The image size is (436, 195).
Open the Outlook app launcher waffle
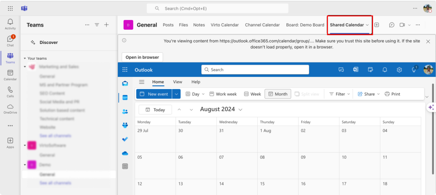[x=125, y=70]
